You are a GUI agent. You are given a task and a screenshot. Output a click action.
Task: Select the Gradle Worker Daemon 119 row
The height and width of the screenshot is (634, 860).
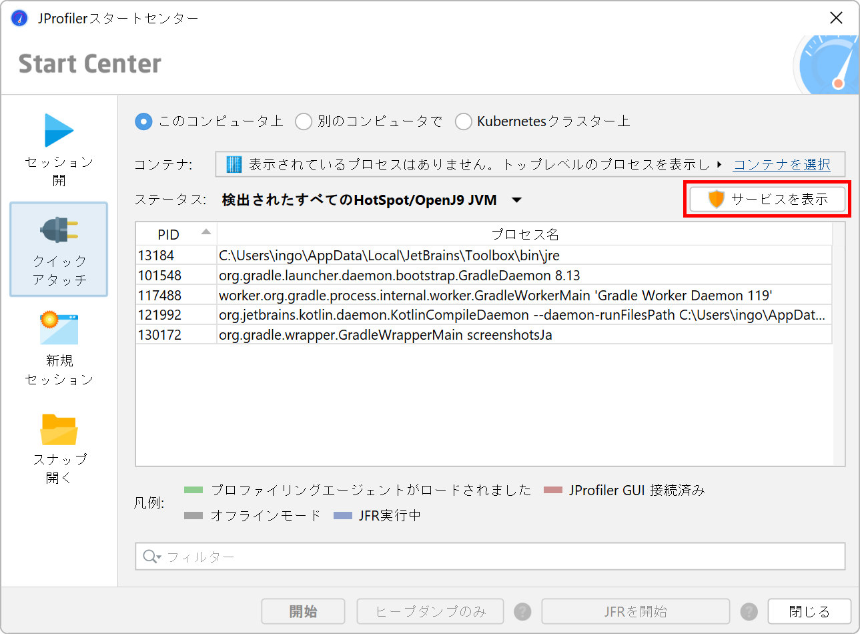[x=484, y=295]
